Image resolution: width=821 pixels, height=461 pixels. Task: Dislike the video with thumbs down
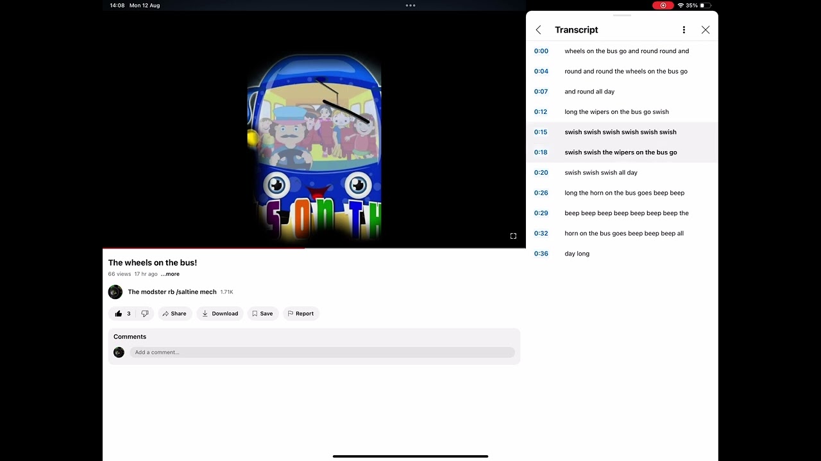coord(145,314)
